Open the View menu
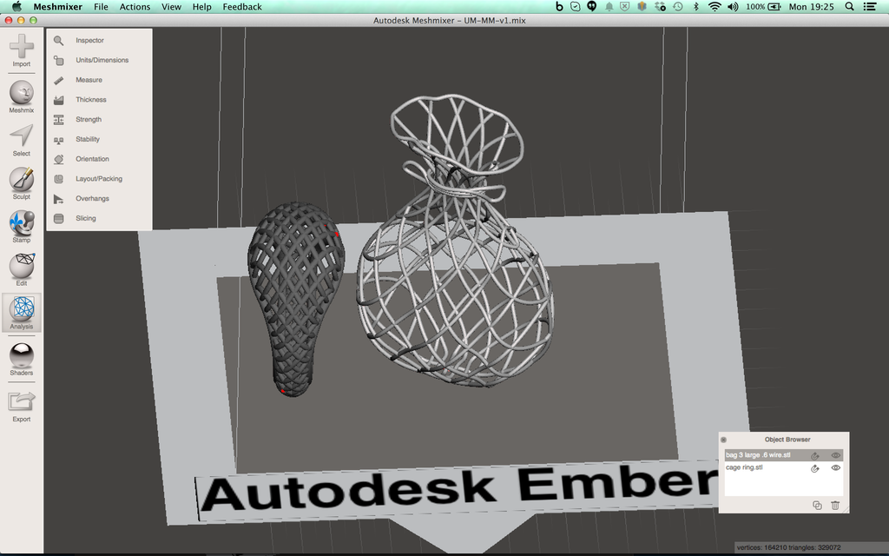889x556 pixels. [171, 7]
